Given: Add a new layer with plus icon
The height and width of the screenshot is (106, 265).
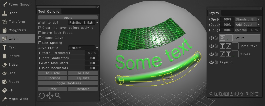Looking at the screenshot, I should pos(216,94).
